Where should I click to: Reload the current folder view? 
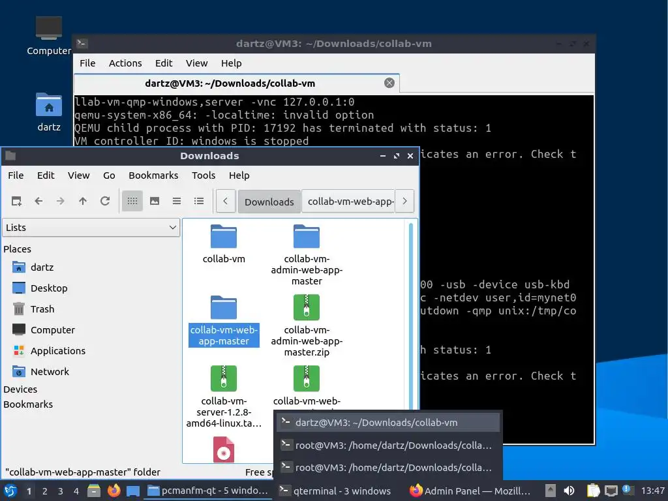(x=105, y=201)
